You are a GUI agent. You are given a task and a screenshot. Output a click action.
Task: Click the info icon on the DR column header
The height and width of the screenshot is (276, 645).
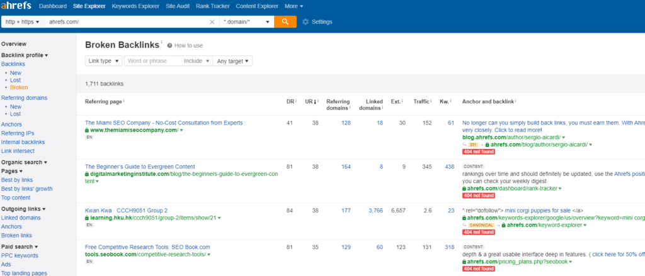[x=296, y=101]
